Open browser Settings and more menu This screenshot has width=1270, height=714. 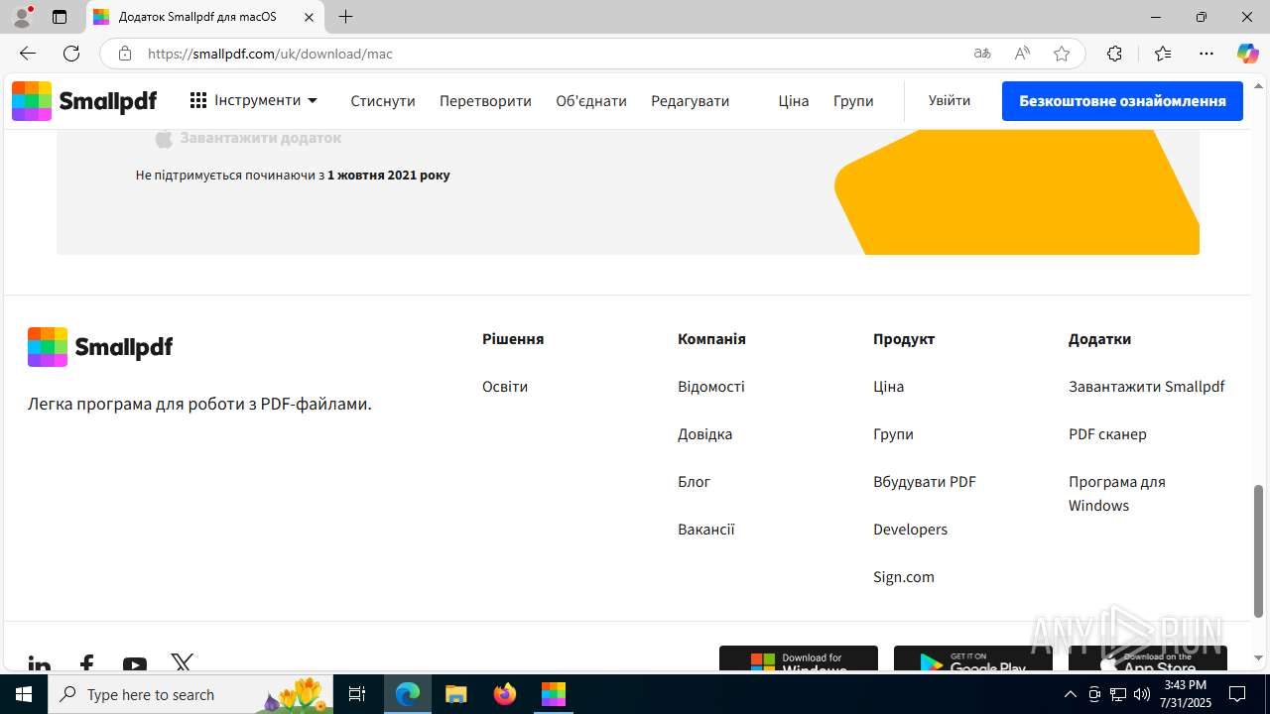pyautogui.click(x=1206, y=54)
